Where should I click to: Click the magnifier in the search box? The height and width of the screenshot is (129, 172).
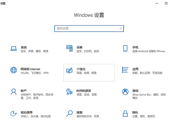tap(121, 28)
